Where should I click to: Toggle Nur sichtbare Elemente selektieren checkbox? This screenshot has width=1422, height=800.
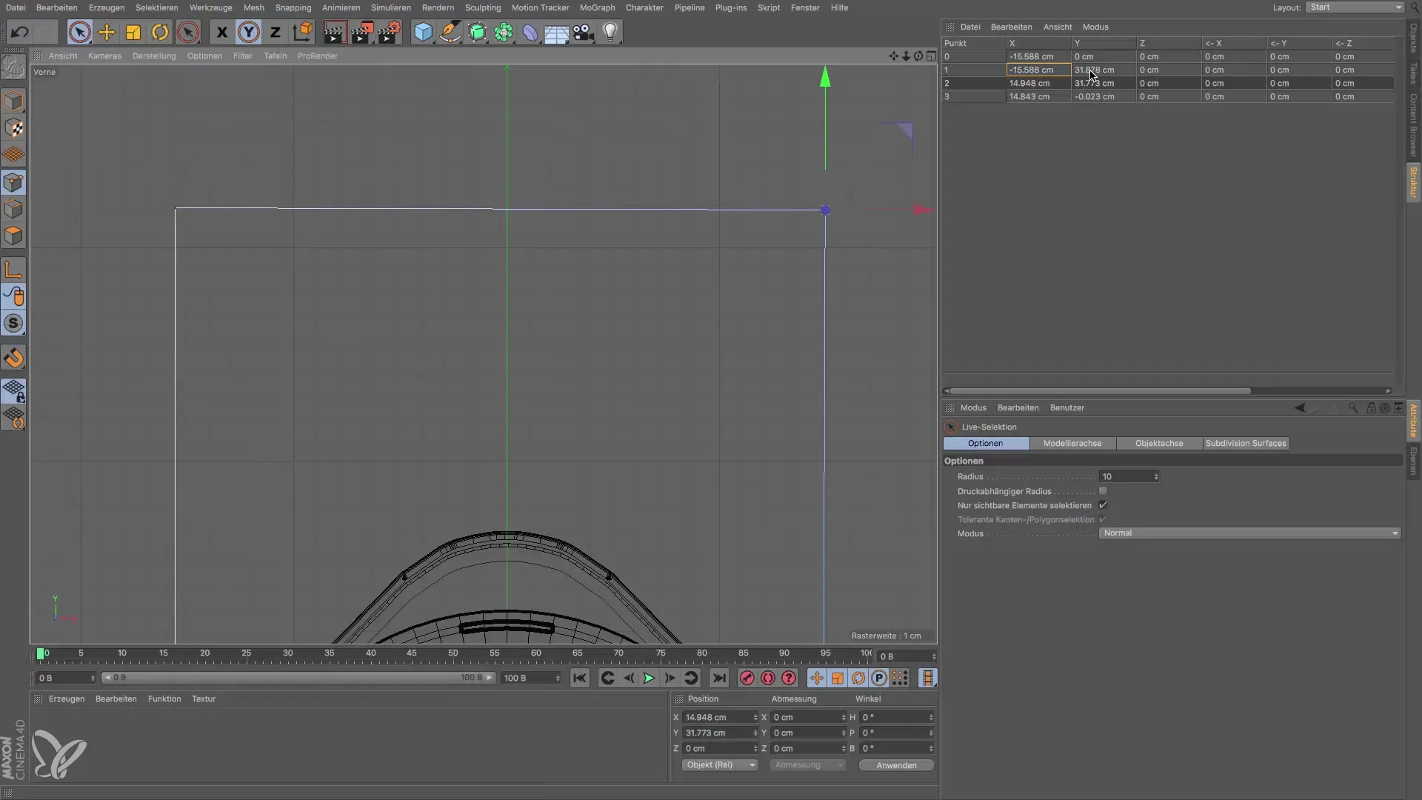(x=1103, y=505)
